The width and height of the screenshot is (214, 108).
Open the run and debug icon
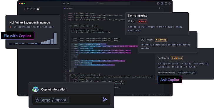point(31,9)
